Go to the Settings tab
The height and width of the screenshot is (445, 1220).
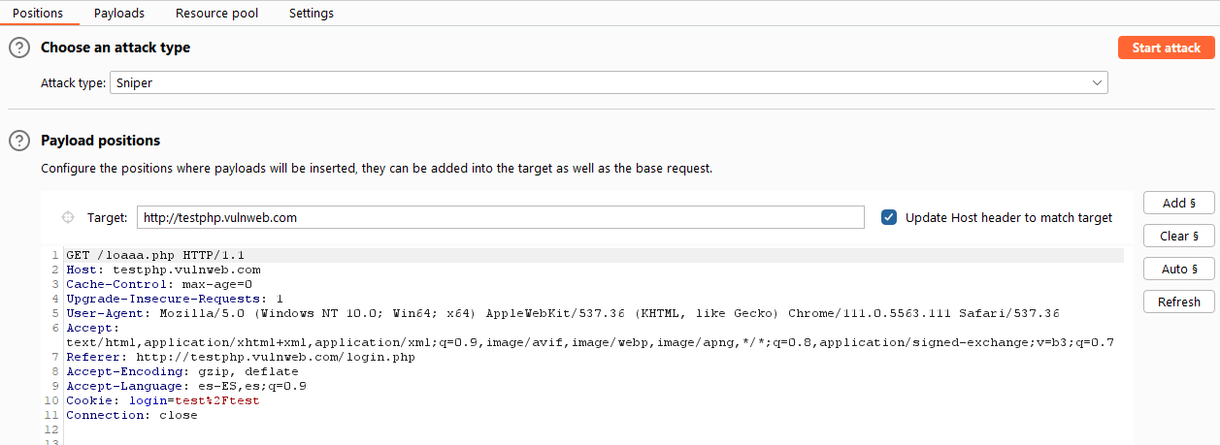tap(312, 14)
